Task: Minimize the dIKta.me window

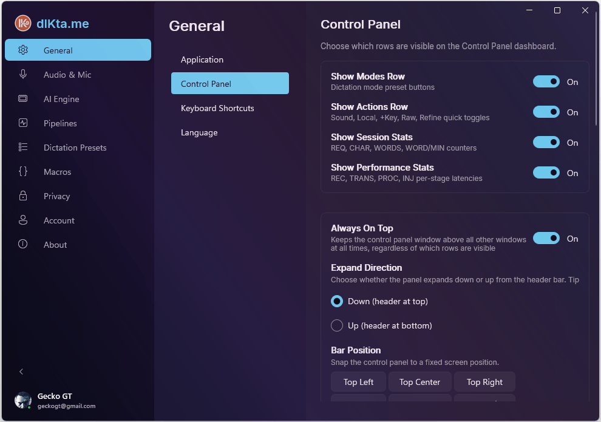Action: 529,10
